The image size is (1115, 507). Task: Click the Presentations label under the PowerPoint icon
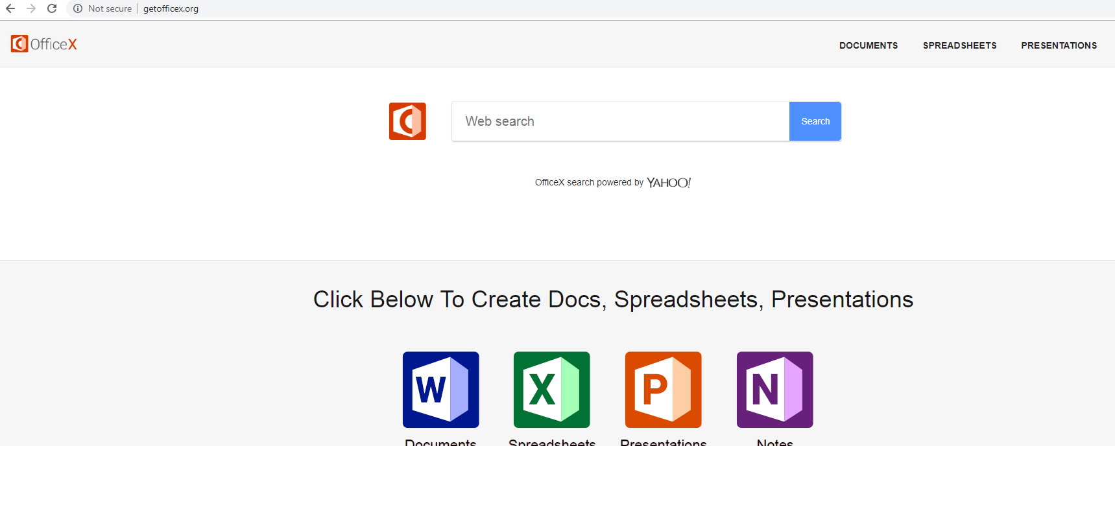[664, 442]
